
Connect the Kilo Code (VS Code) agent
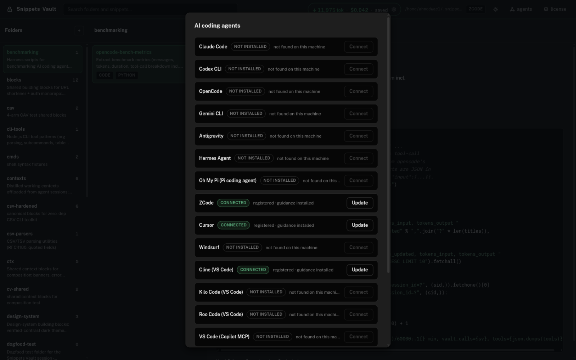(359, 292)
